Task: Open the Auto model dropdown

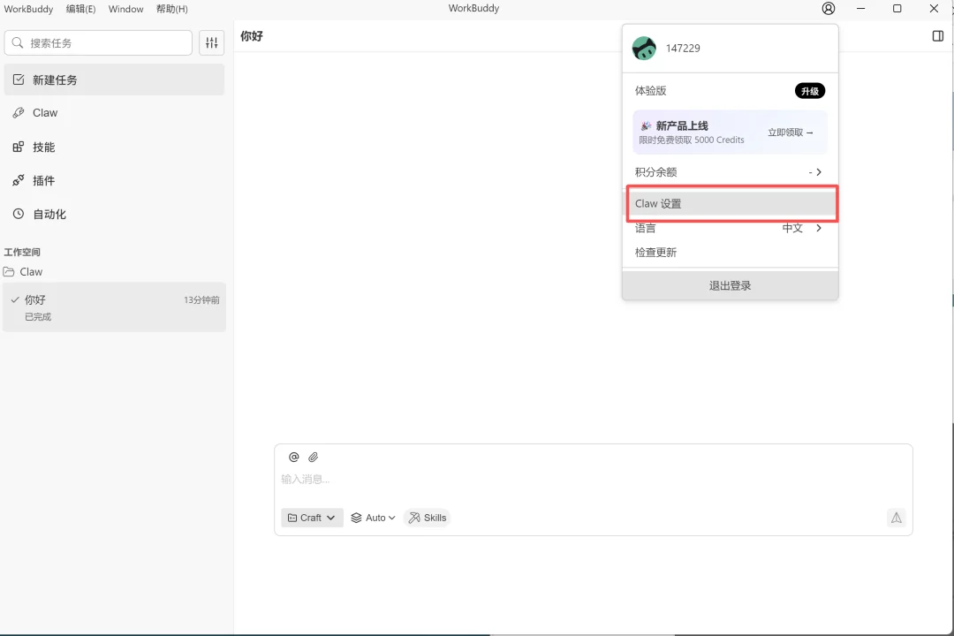Action: click(374, 518)
